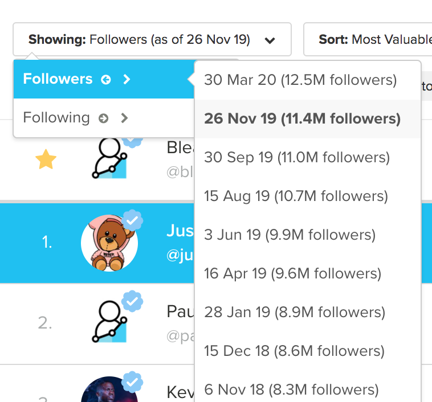Open the Sort Most Valuable dropdown
432x402 pixels.
[368, 39]
